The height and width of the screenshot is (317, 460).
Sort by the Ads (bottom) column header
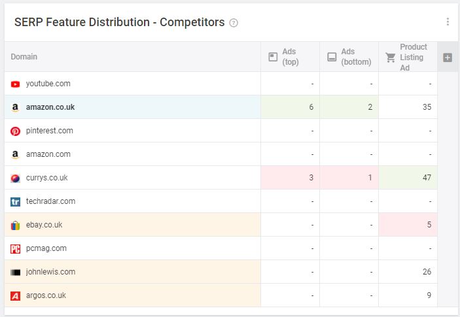[x=349, y=57]
